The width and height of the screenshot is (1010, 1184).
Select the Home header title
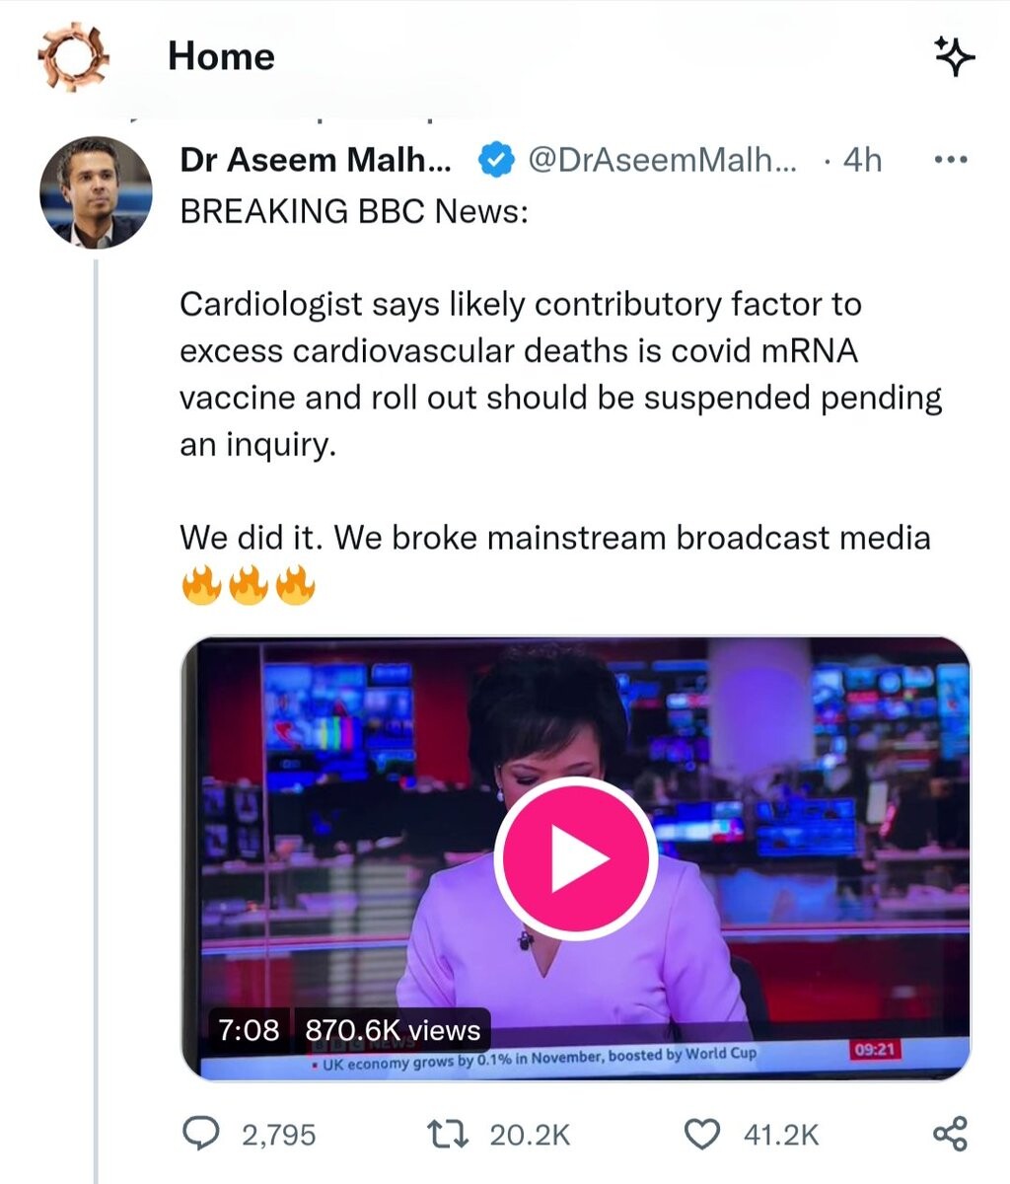pos(221,56)
